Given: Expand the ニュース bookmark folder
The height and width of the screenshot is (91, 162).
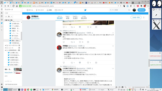Looking at the screenshot, I should point(6,48).
